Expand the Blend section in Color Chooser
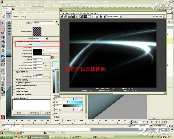The image size is (174, 139). pos(53,113)
